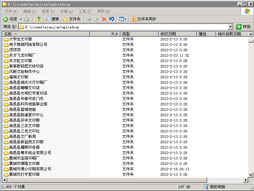Expand the Views dropdown arrow

[x=125, y=19]
